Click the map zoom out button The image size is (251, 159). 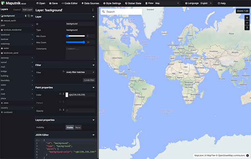pos(247,23)
